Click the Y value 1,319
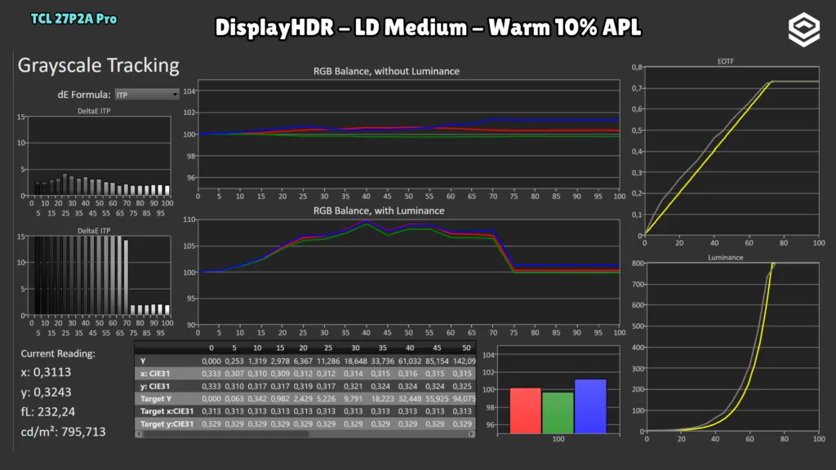The image size is (836, 470). tap(257, 361)
